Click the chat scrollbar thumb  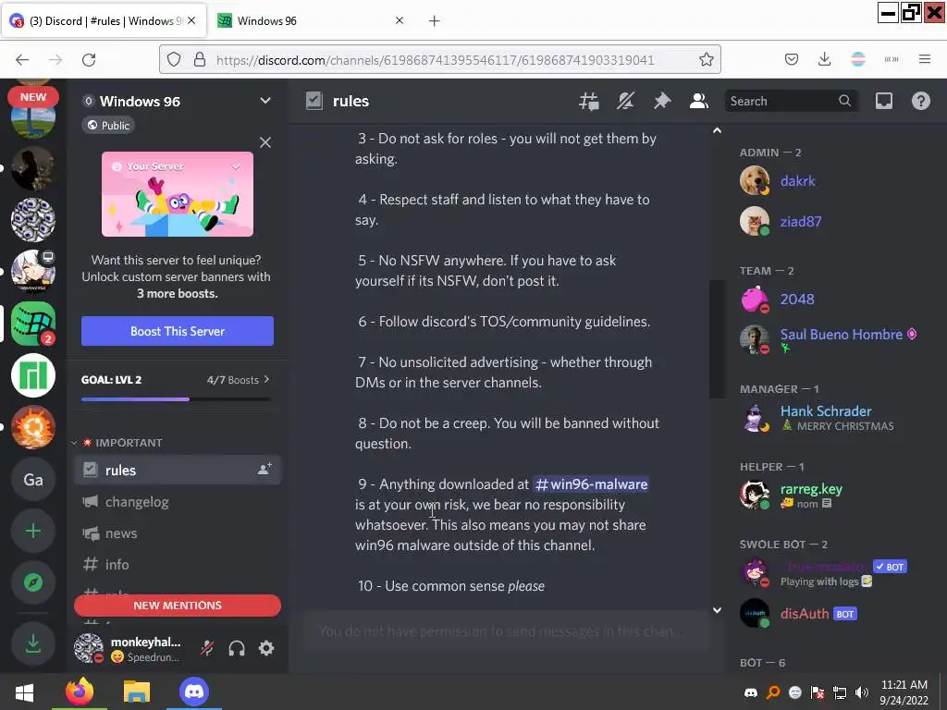tap(717, 339)
